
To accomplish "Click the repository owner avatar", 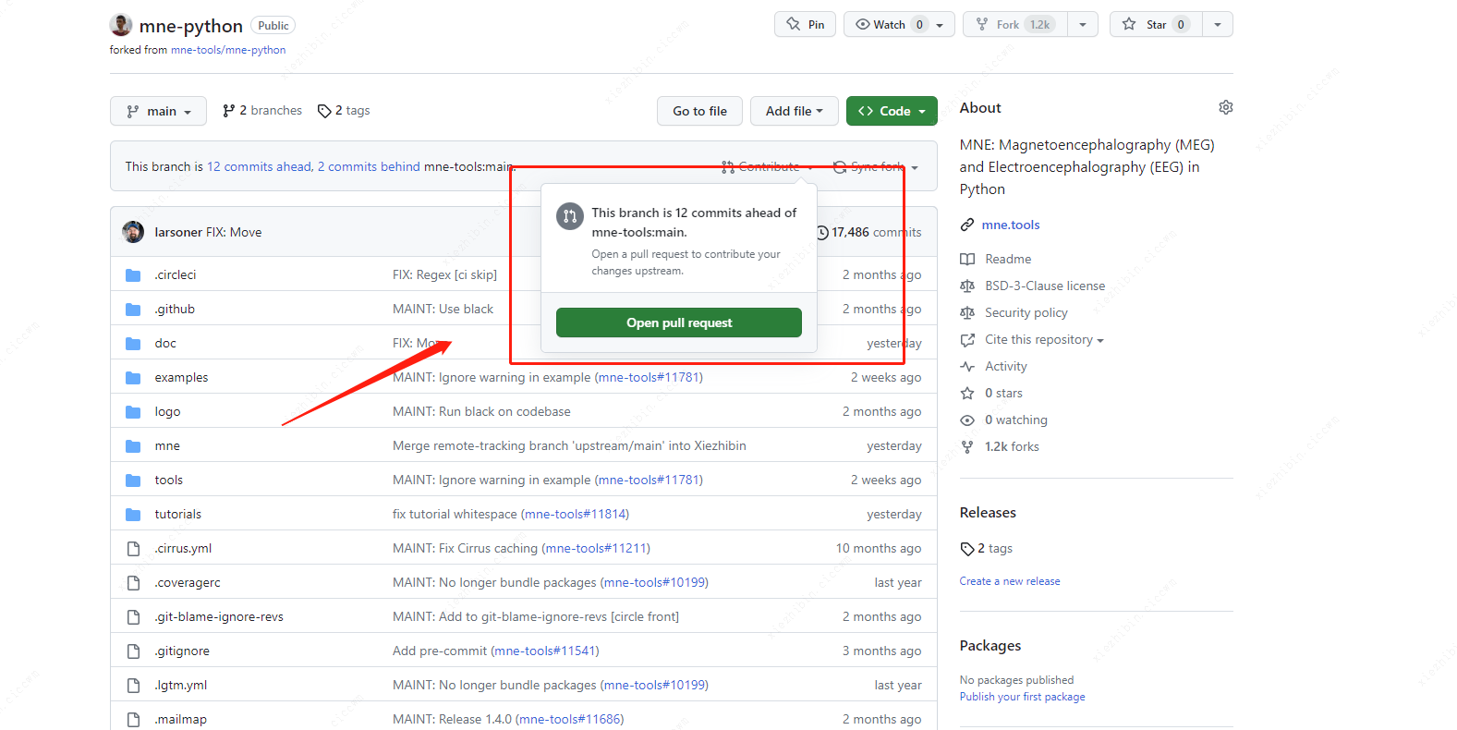I will click(120, 25).
